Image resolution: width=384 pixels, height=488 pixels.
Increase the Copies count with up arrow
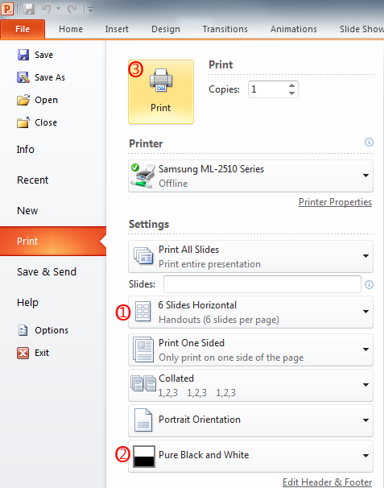[x=291, y=85]
